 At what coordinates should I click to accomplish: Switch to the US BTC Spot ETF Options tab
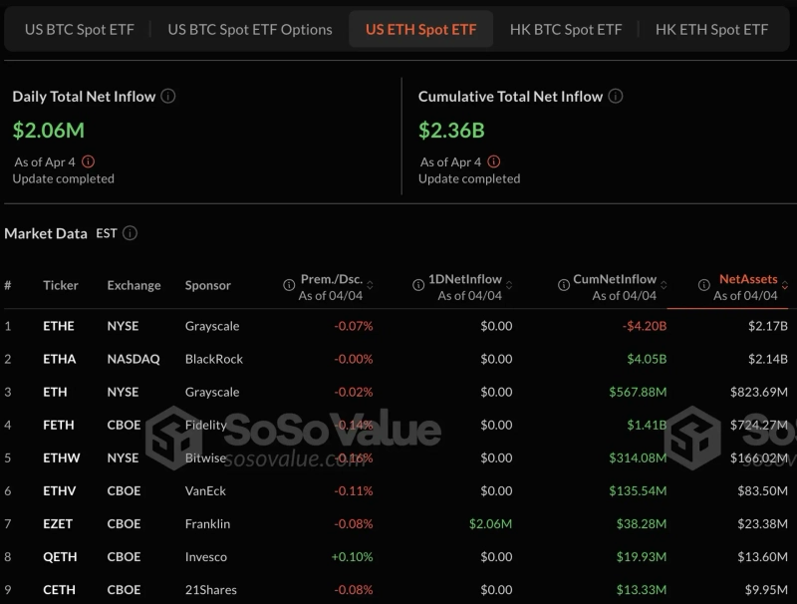(248, 29)
